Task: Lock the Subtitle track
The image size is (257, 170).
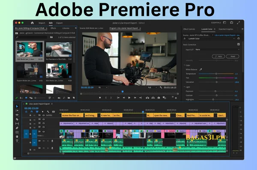Action: [30, 116]
